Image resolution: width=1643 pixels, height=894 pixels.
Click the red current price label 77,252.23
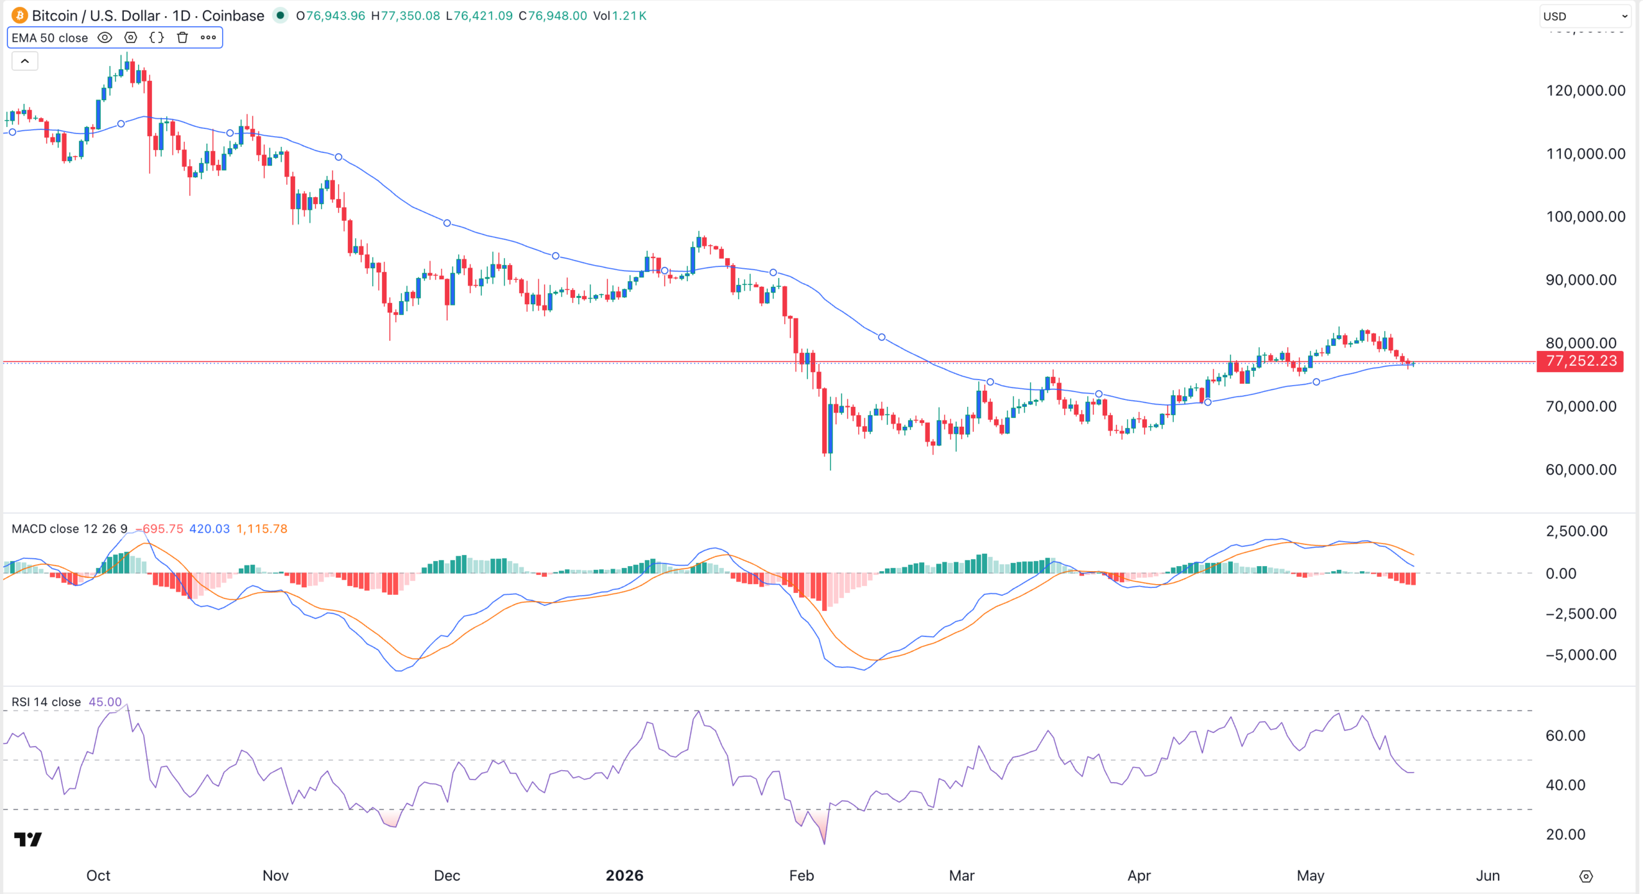coord(1580,361)
